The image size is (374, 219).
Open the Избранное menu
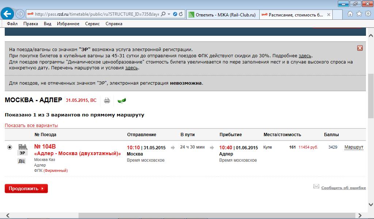[68, 24]
